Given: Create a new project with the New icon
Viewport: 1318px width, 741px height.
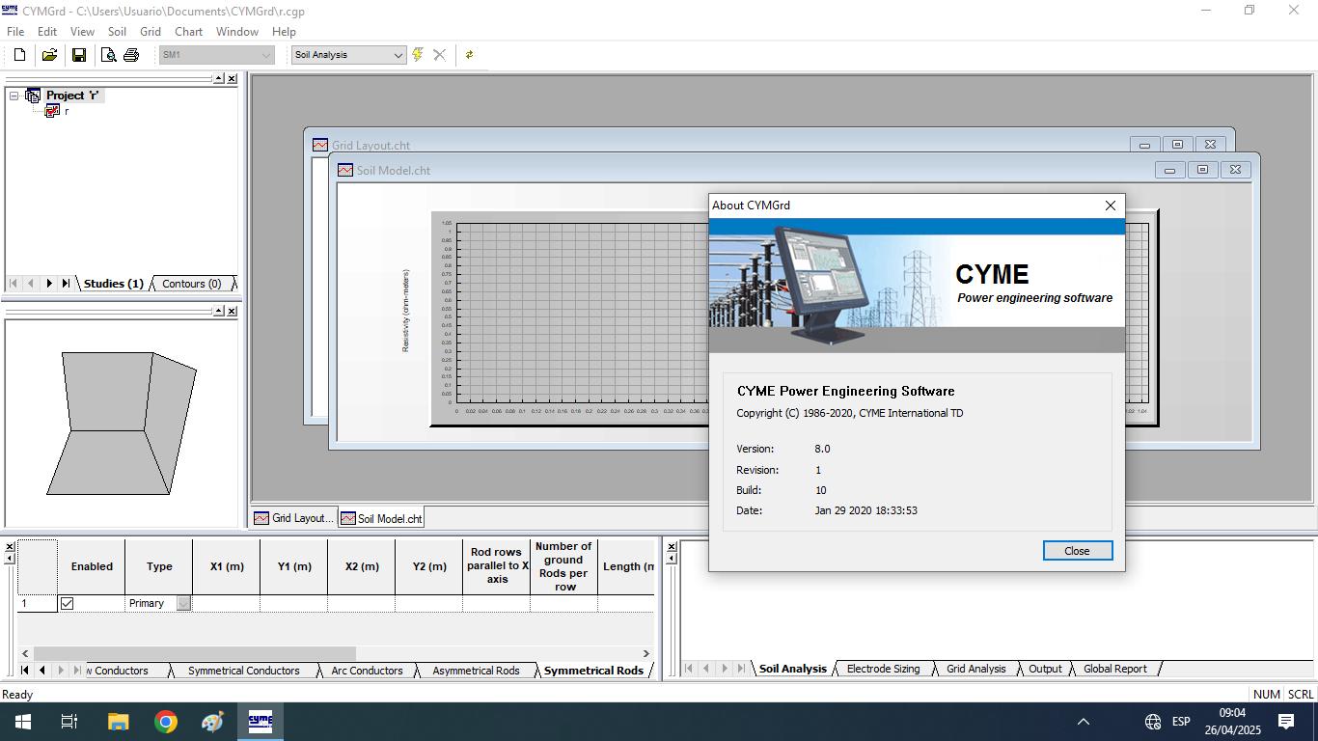Looking at the screenshot, I should tap(19, 55).
